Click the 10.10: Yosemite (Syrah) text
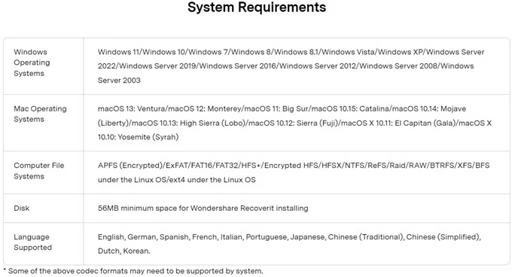 click(x=138, y=137)
